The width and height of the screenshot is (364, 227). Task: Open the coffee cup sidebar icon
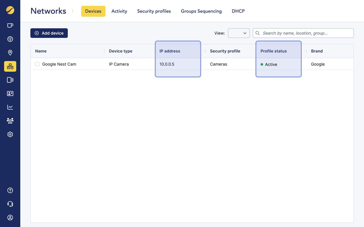pyautogui.click(x=10, y=25)
